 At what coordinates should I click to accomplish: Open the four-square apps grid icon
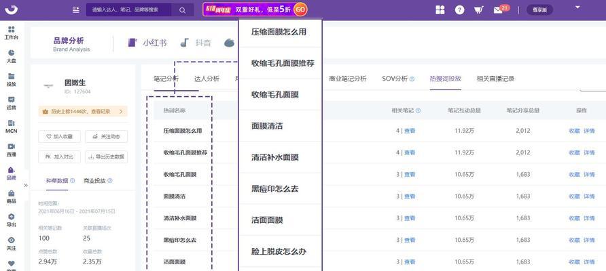pos(440,10)
